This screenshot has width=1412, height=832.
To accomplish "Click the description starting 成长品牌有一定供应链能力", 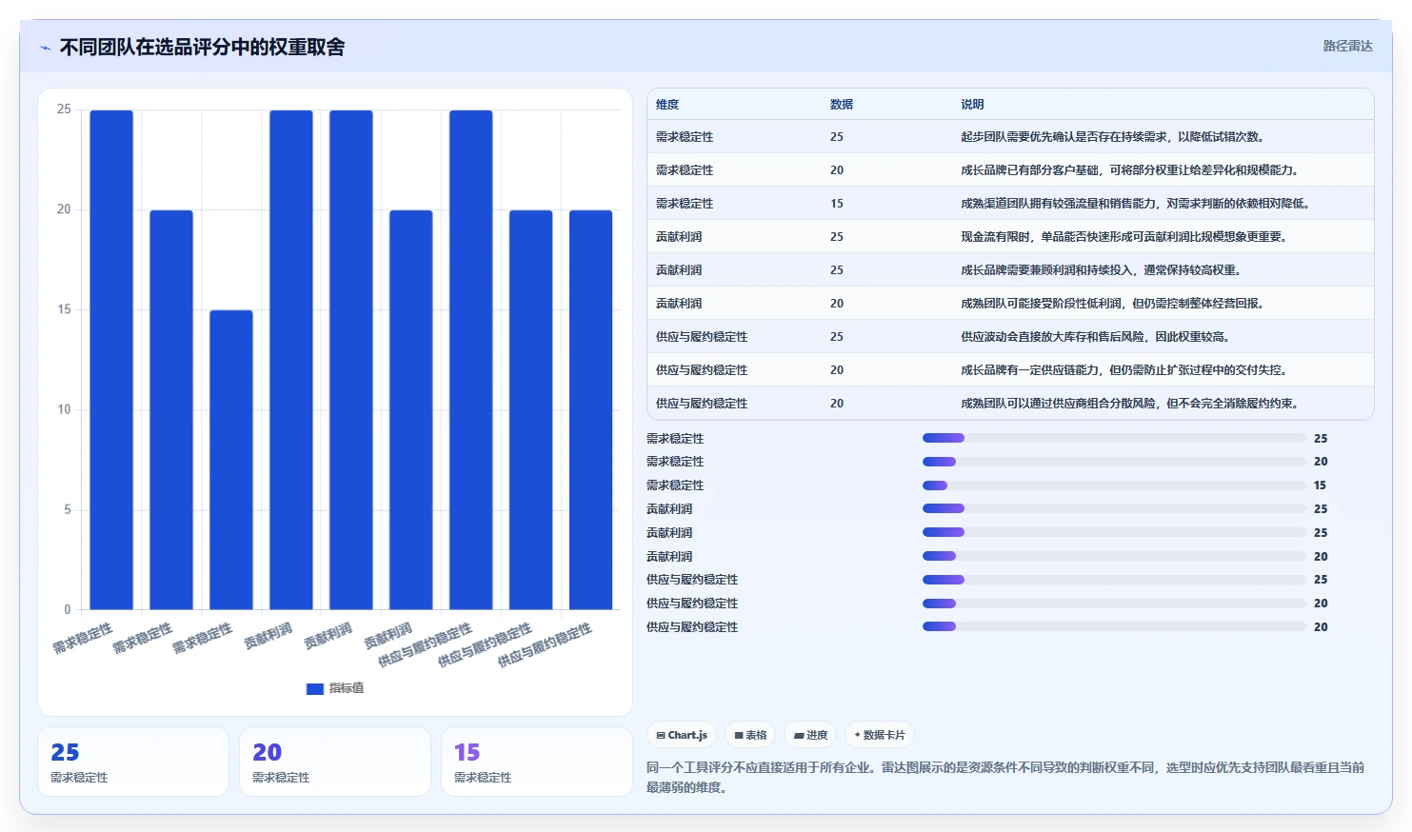I will tap(1125, 370).
